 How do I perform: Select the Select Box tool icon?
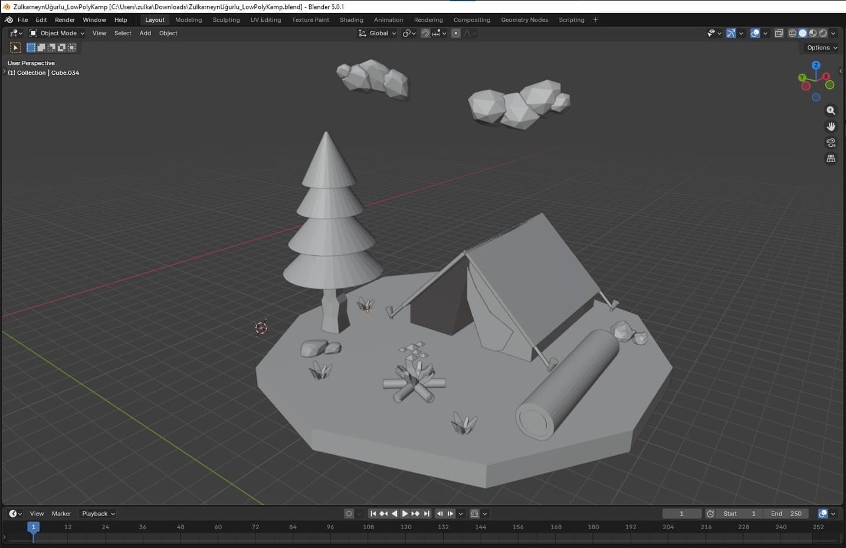point(15,48)
